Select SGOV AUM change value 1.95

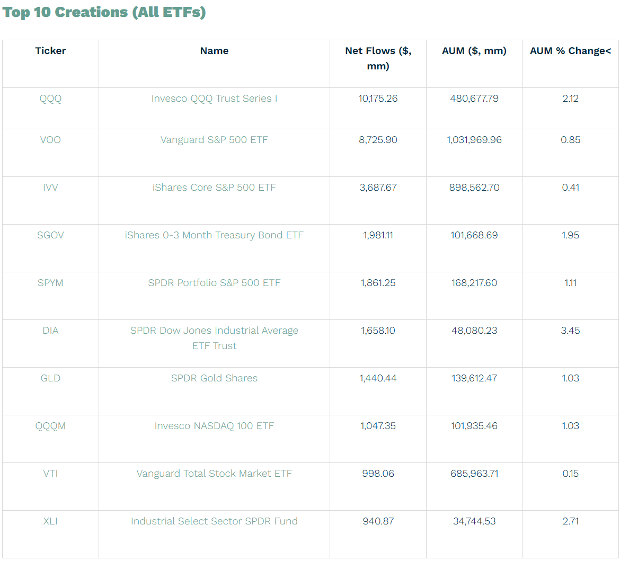tap(570, 235)
